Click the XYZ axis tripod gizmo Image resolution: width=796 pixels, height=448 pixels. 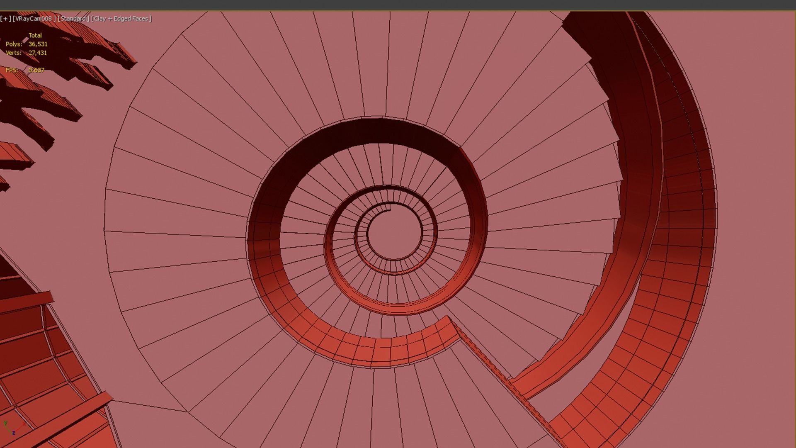click(x=12, y=428)
